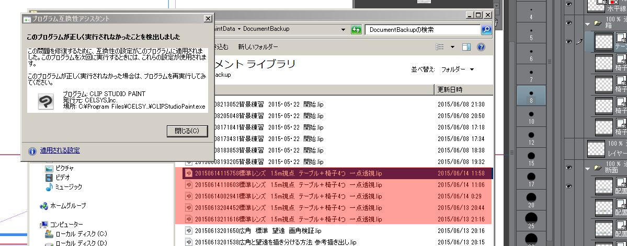This screenshot has height=246, width=627.
Task: Open breadcrumb arrow before DocumentBackup
Action: 239,29
